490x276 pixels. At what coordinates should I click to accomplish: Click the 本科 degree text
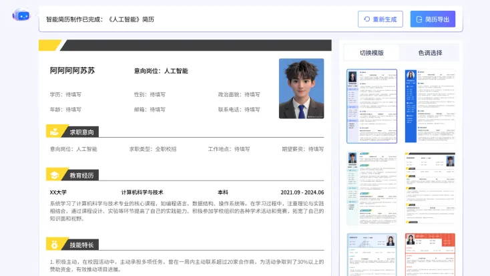(x=223, y=192)
